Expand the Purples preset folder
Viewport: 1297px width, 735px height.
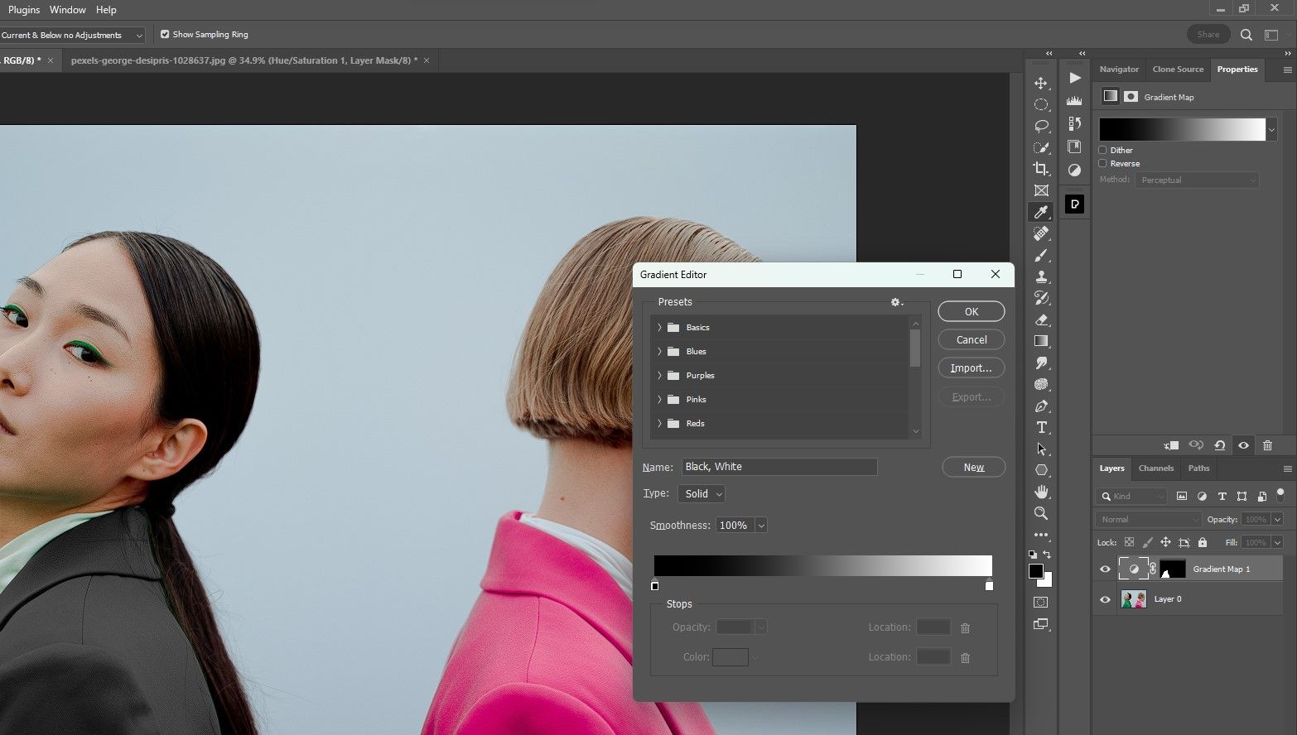[659, 376]
